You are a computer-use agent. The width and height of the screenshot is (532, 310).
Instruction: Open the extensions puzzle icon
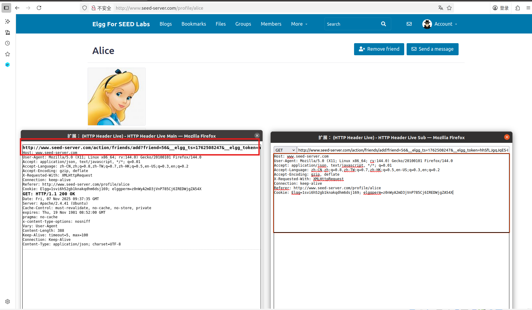click(517, 8)
